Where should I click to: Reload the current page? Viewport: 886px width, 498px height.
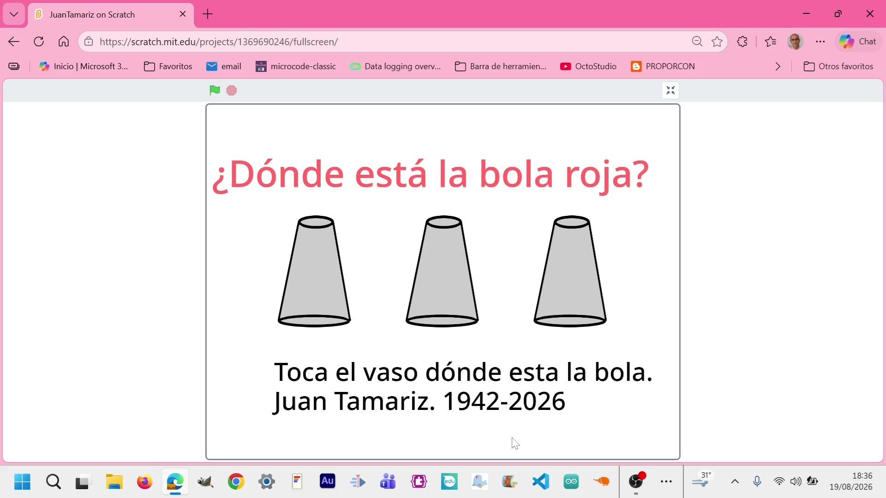tap(39, 41)
